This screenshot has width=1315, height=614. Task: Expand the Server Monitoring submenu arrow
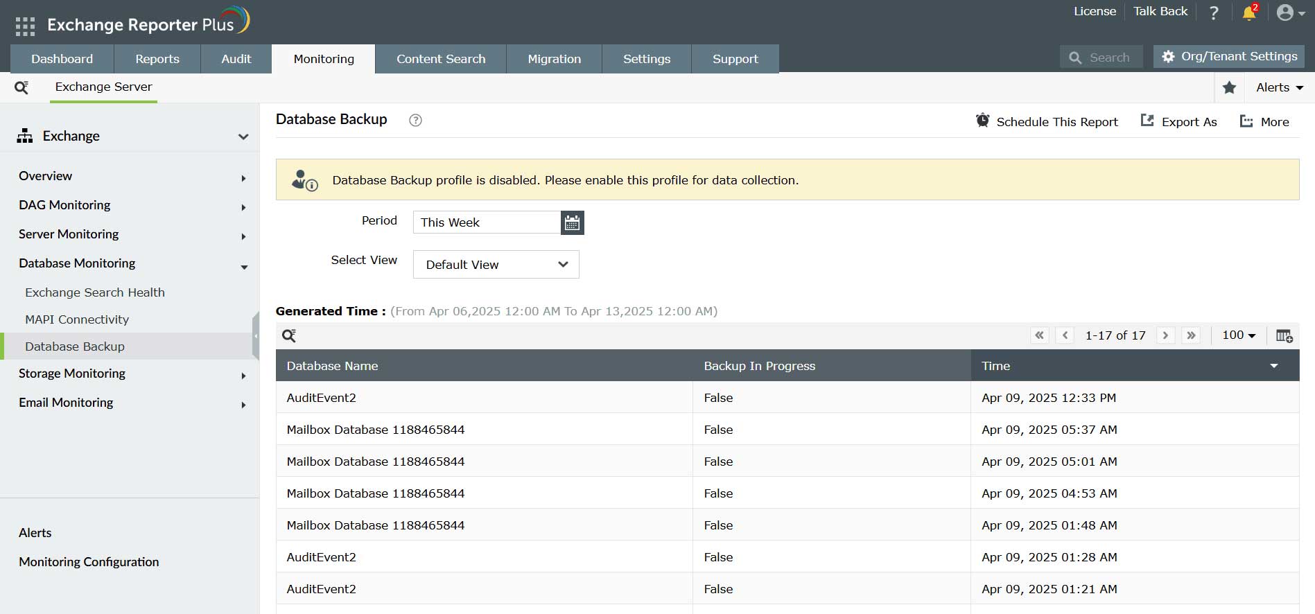click(x=243, y=236)
